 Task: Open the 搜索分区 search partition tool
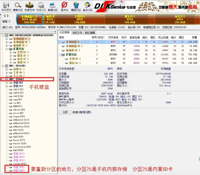click(x=18, y=7)
